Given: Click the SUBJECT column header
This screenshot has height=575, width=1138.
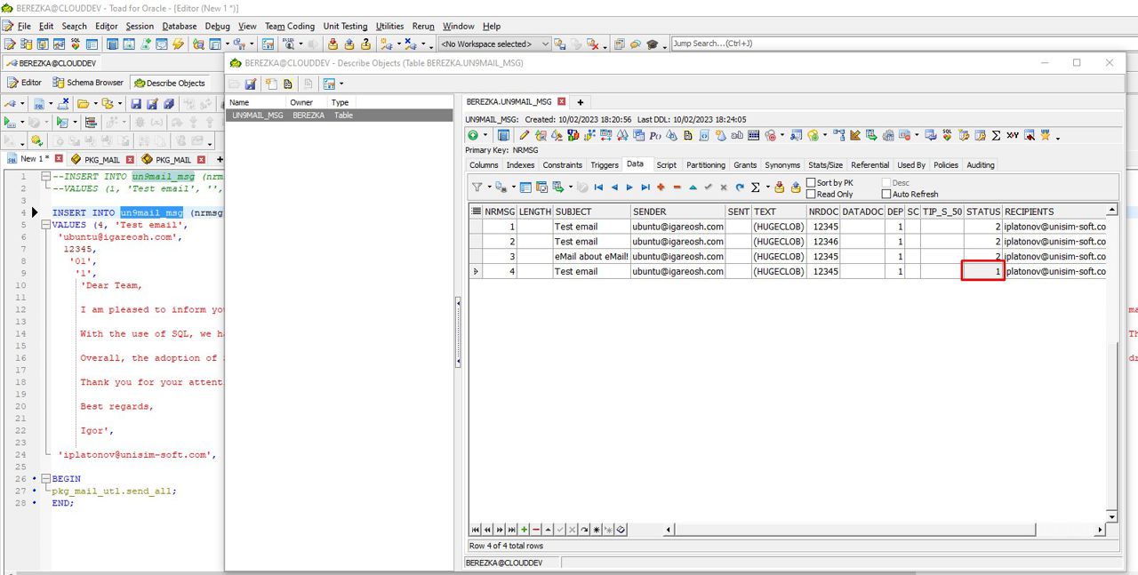Looking at the screenshot, I should 591,212.
